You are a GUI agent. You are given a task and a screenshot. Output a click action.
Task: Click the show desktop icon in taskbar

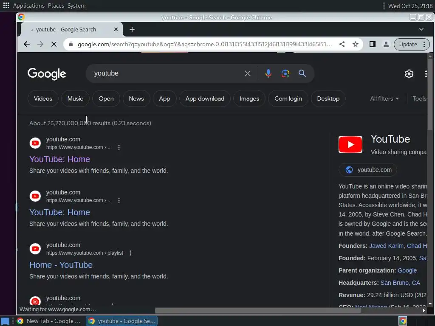[5, 321]
